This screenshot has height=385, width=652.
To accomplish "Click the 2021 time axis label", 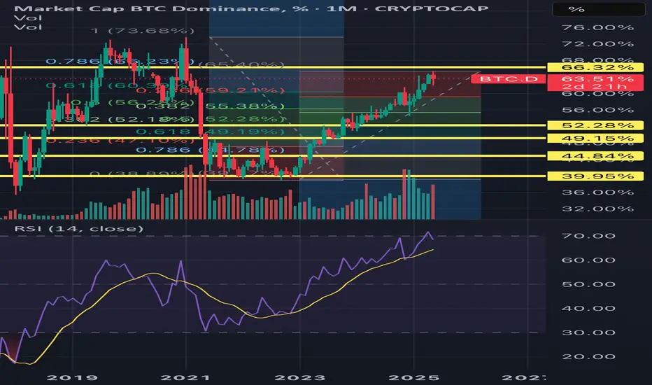I will click(x=185, y=377).
